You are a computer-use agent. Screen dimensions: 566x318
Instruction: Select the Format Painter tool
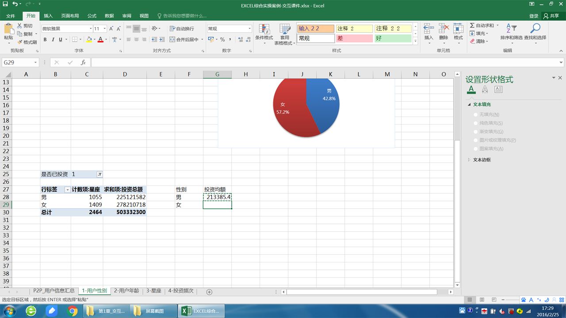click(27, 42)
